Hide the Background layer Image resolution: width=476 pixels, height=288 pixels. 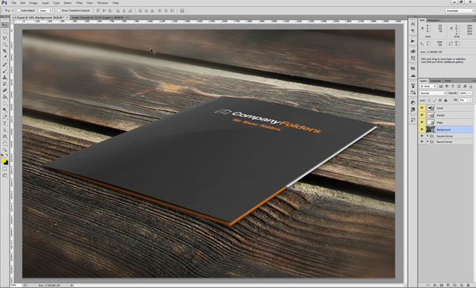[422, 129]
